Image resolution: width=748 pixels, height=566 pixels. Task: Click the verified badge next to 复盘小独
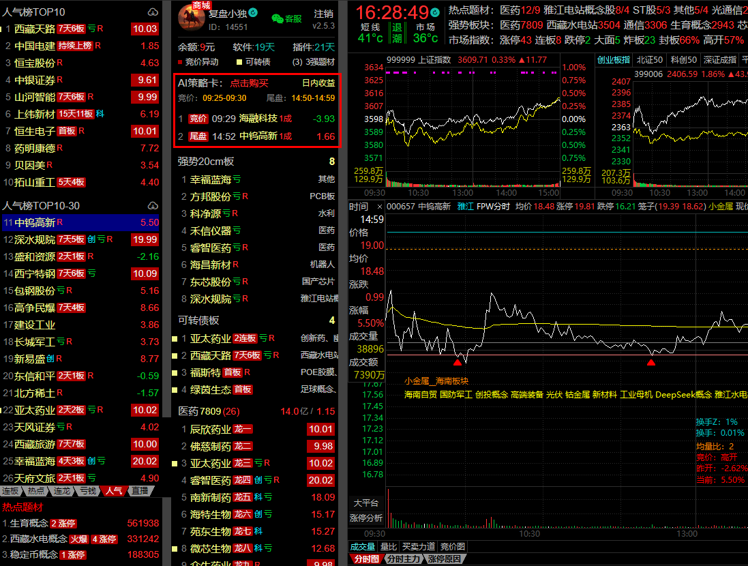pyautogui.click(x=253, y=13)
